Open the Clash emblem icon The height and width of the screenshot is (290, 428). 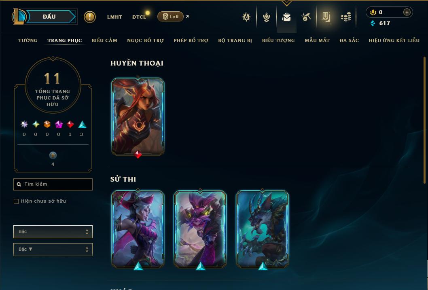pyautogui.click(x=246, y=17)
